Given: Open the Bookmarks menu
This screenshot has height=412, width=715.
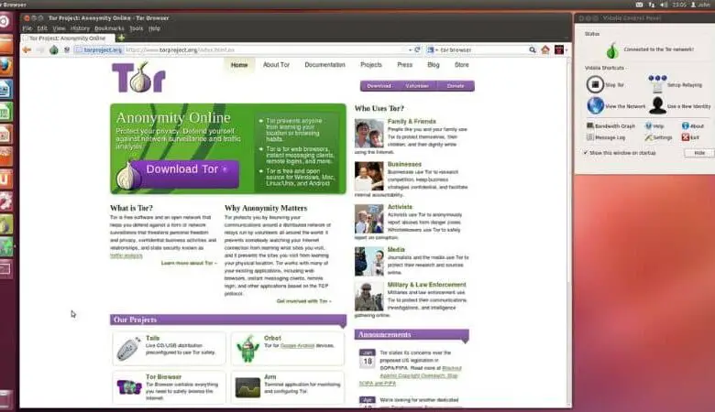Looking at the screenshot, I should [x=109, y=28].
